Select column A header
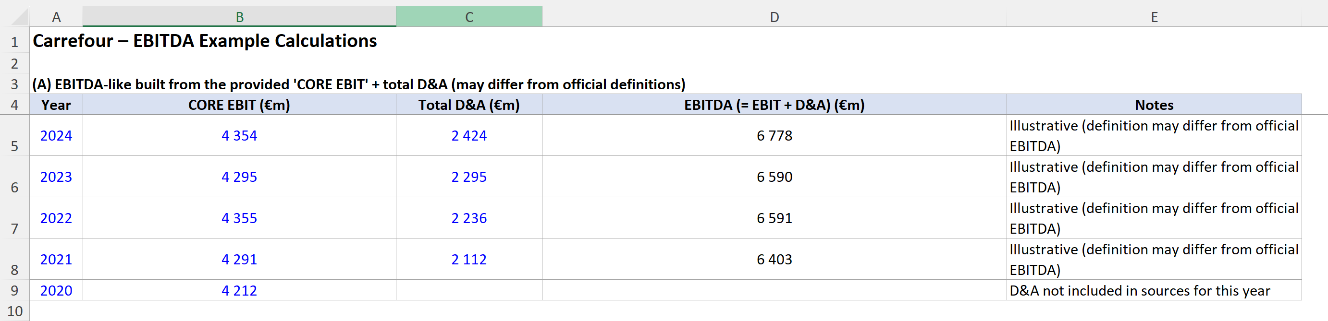 pyautogui.click(x=56, y=17)
